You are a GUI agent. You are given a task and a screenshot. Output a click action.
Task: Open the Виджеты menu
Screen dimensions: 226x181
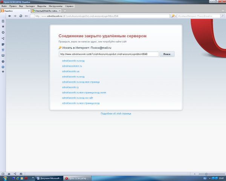click(42, 6)
